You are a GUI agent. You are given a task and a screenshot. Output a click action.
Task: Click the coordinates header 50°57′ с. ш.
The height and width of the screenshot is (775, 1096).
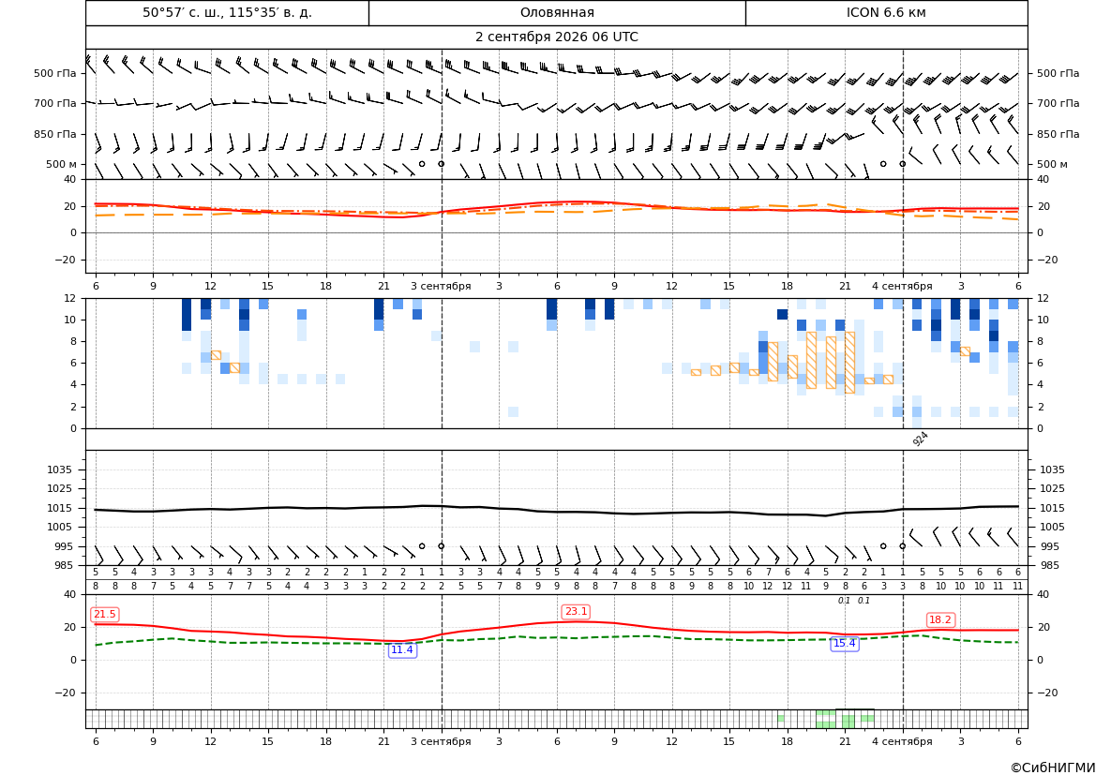pos(227,12)
